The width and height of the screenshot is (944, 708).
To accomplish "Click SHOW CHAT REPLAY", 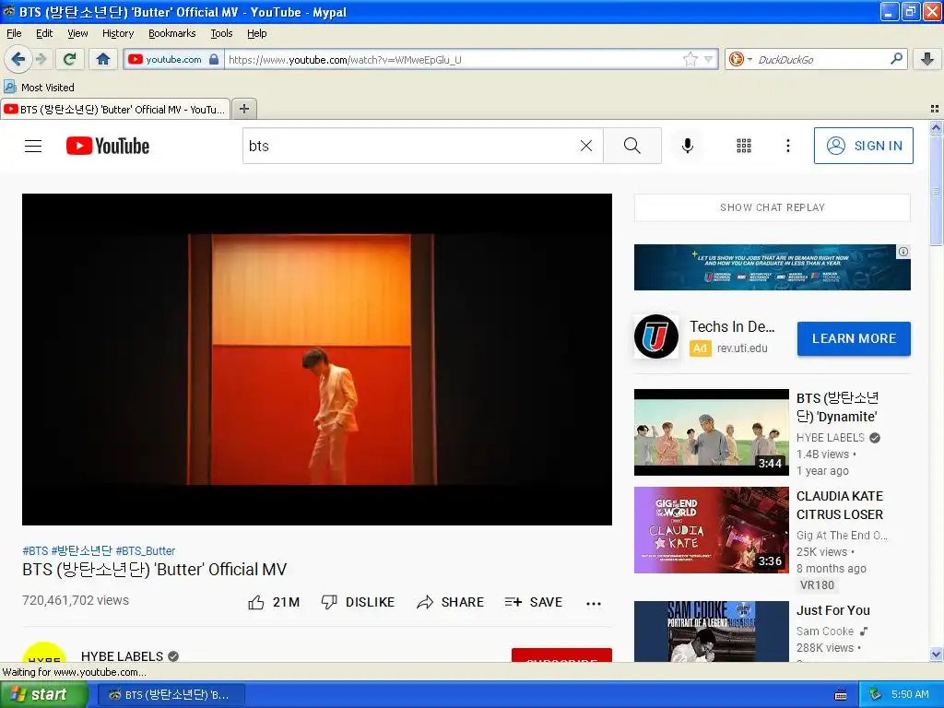I will (772, 207).
